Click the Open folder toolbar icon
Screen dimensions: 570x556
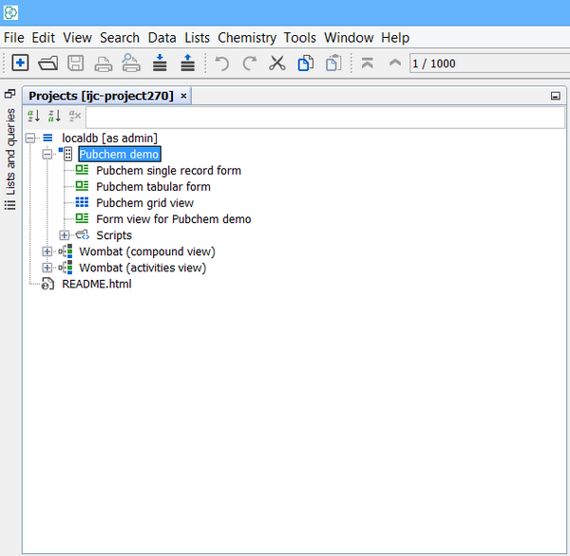(47, 64)
